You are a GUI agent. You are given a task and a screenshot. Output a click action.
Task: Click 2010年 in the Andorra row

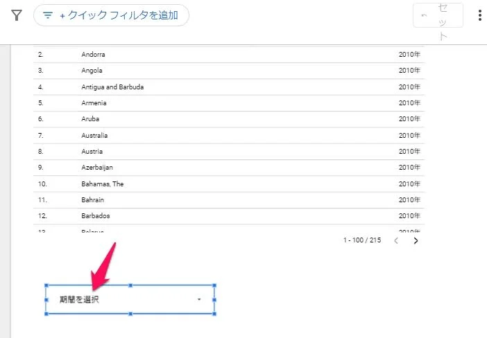409,55
